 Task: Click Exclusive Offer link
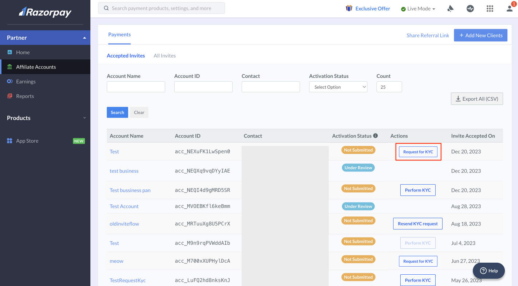tap(373, 8)
